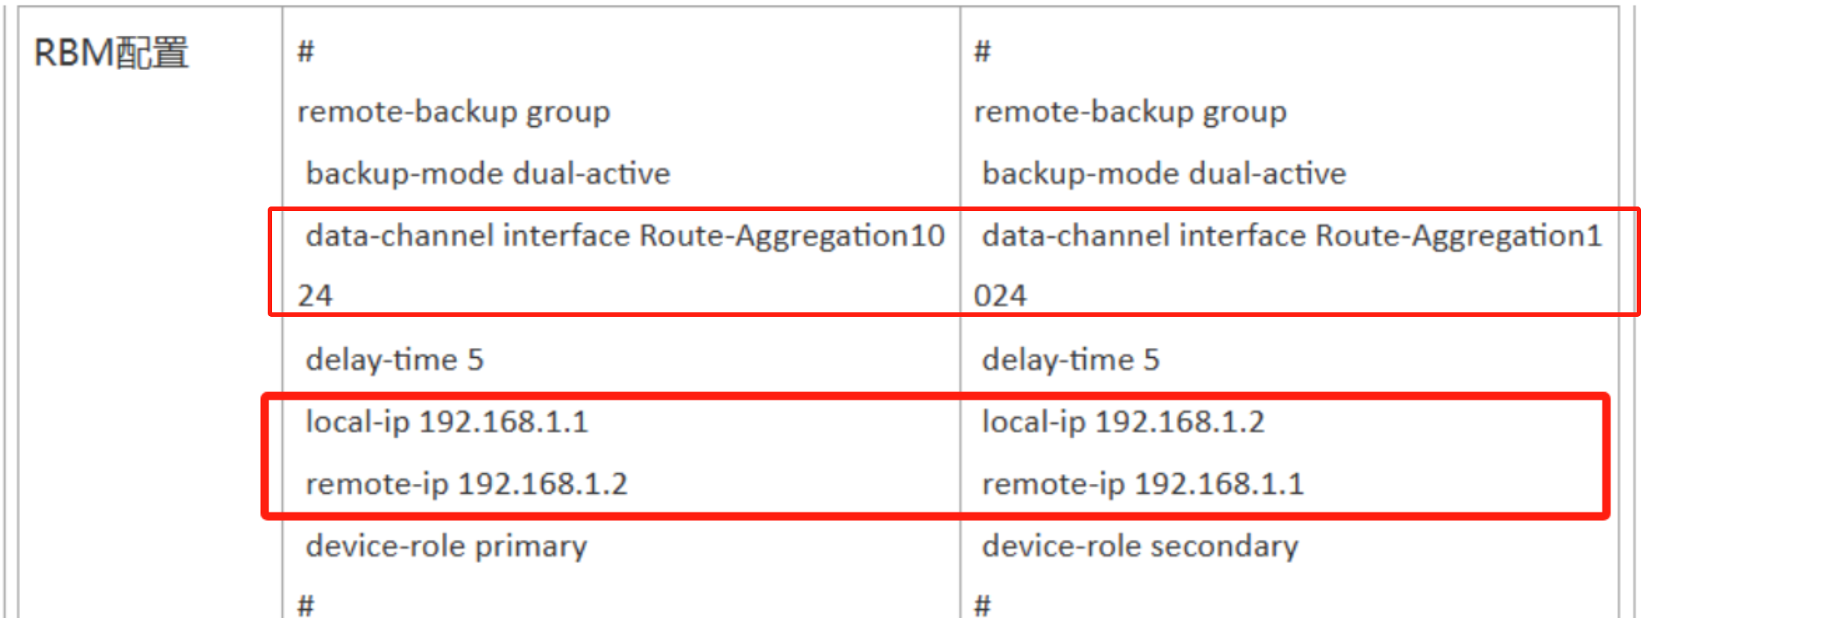Click the top # in the right column
Viewport: 1832px width, 618px height.
[982, 51]
